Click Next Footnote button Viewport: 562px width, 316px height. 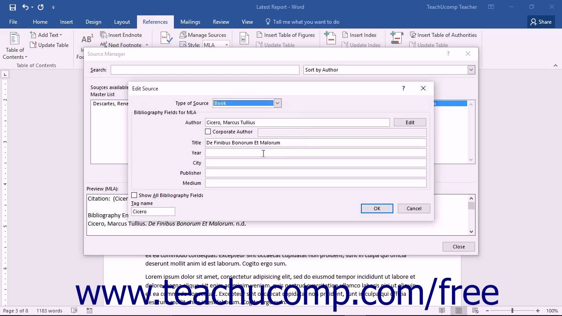[121, 45]
